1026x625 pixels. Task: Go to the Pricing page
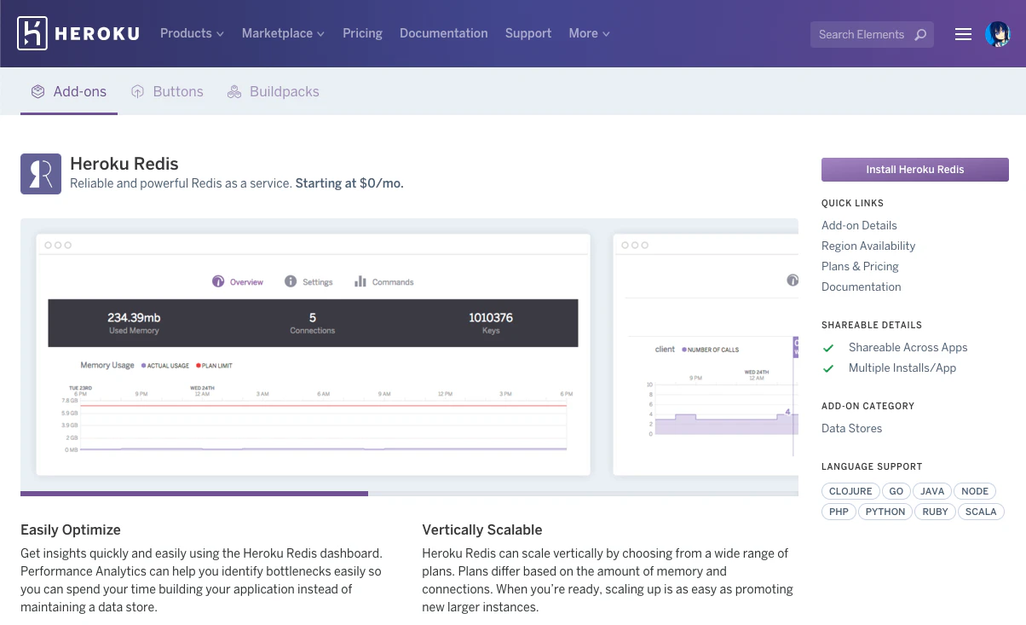pos(362,33)
